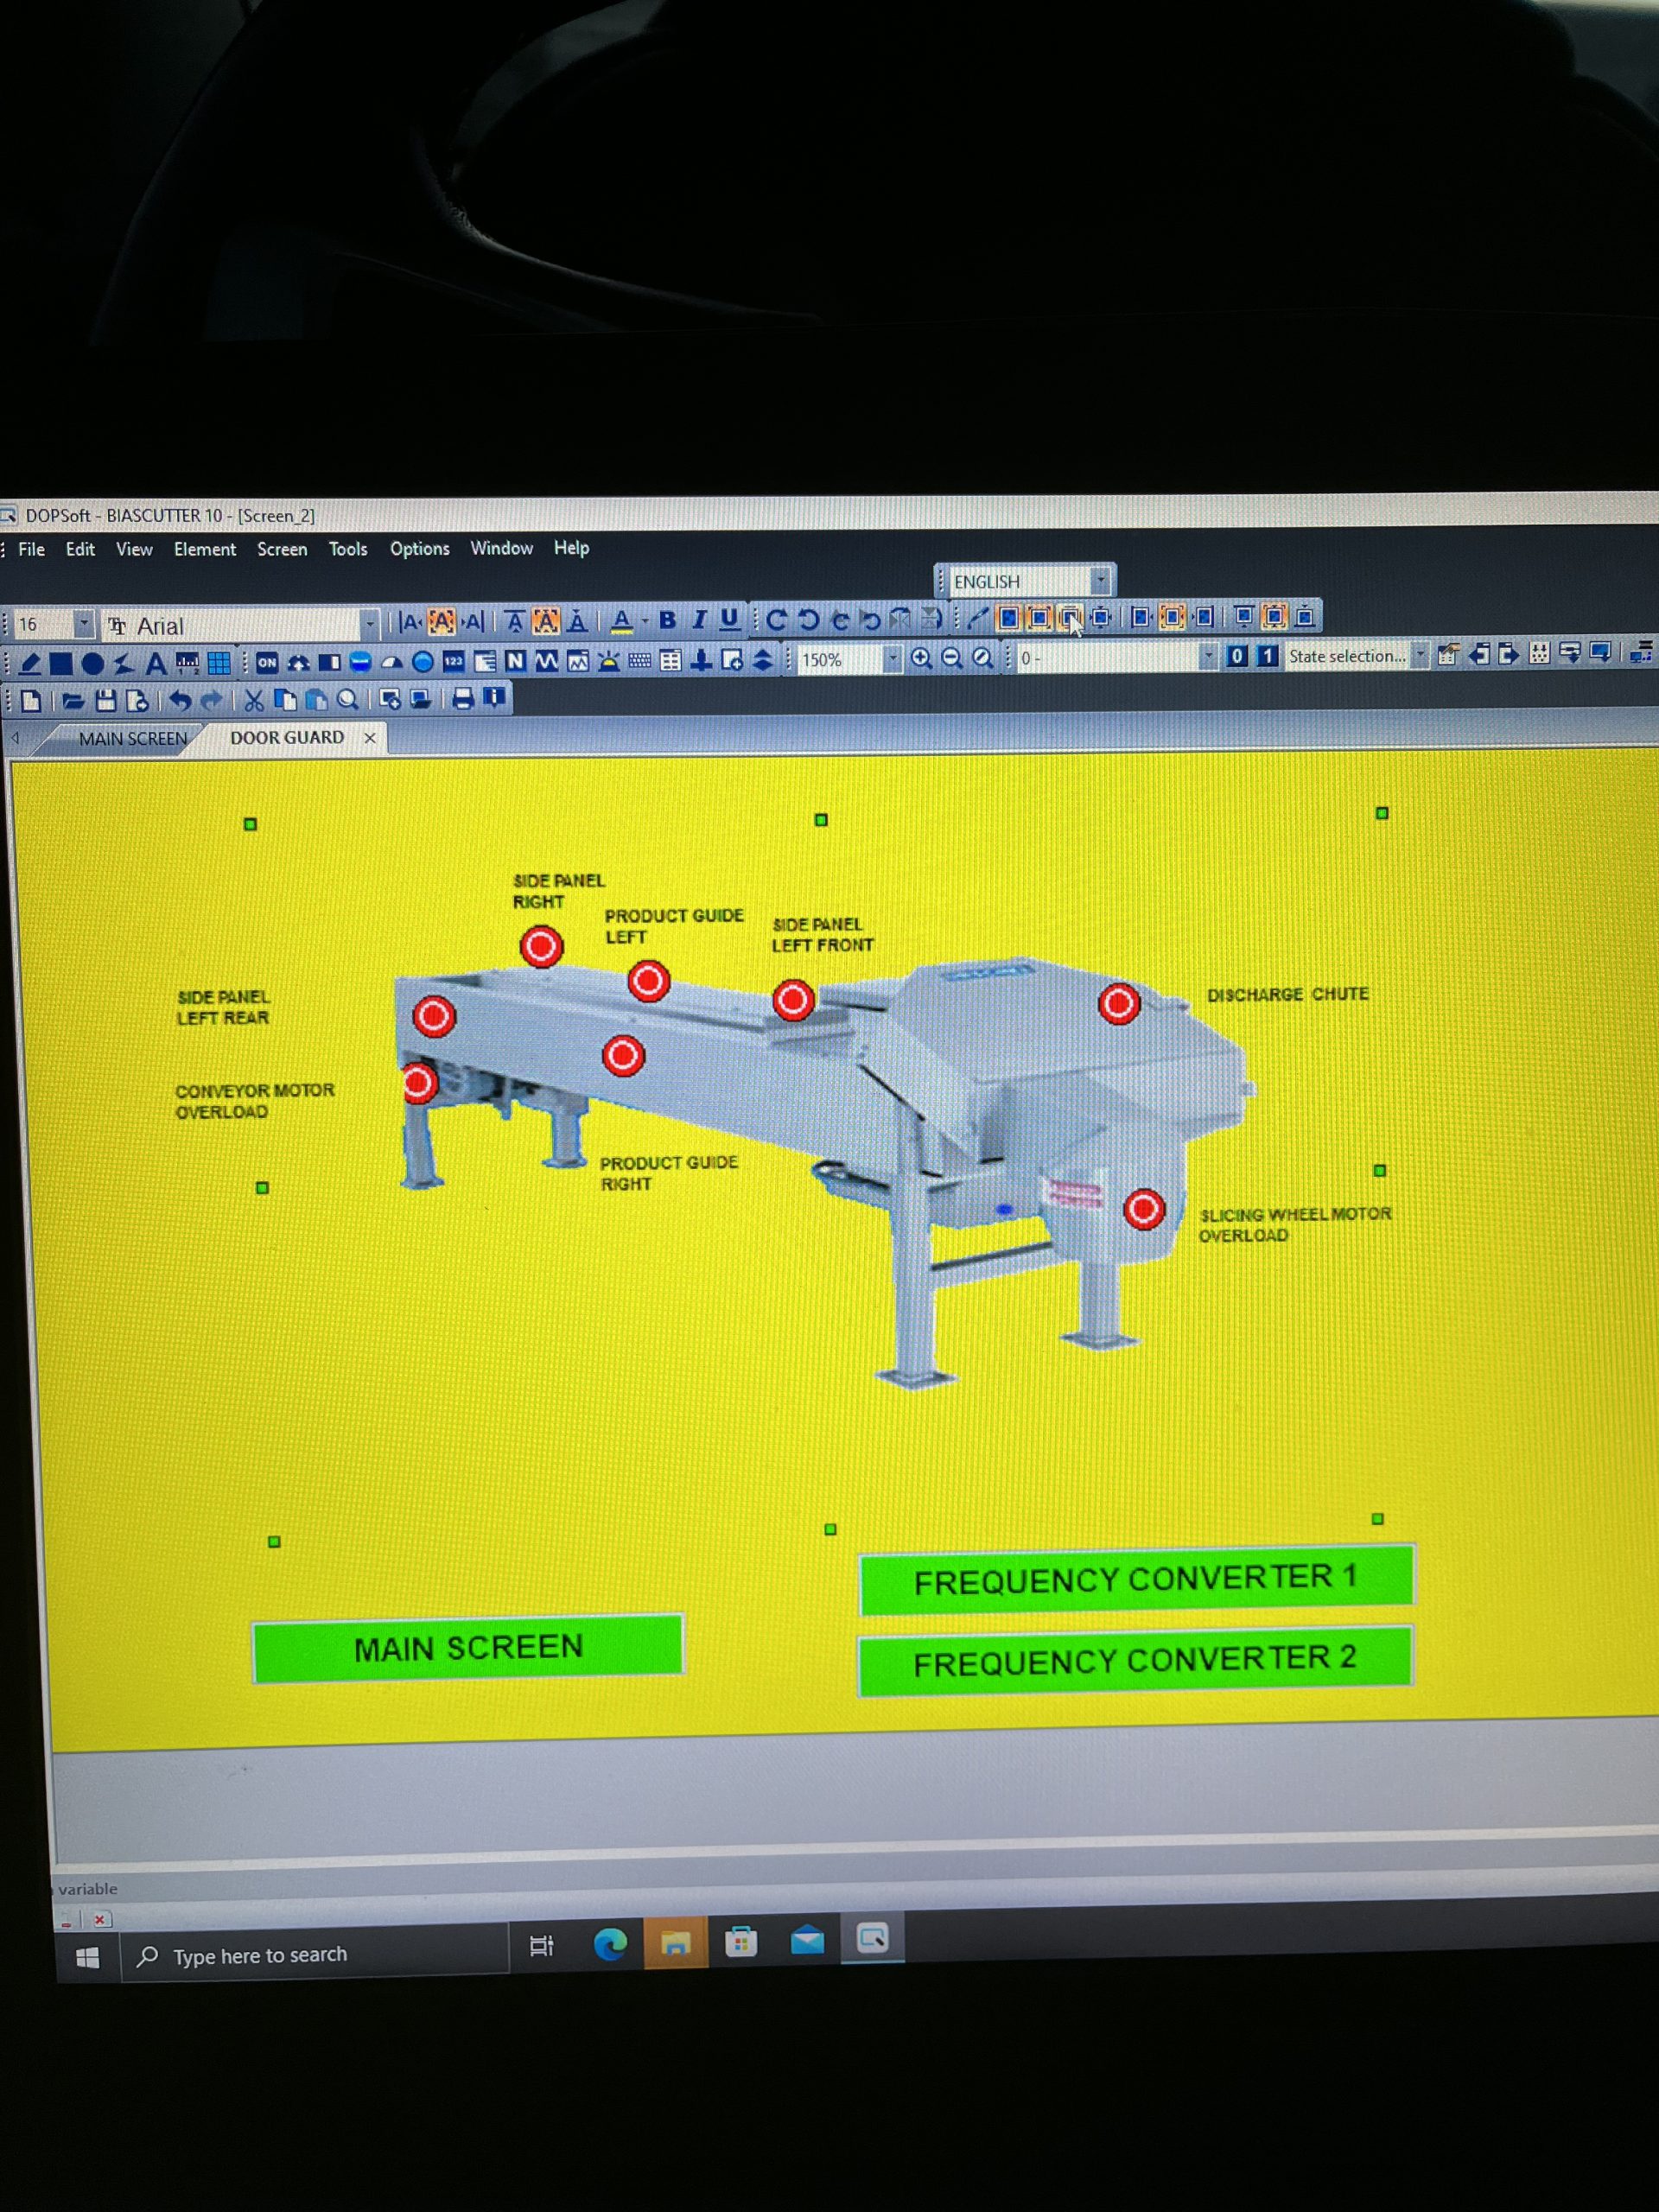Toggle bold text formatting
1659x2212 pixels.
(x=667, y=620)
